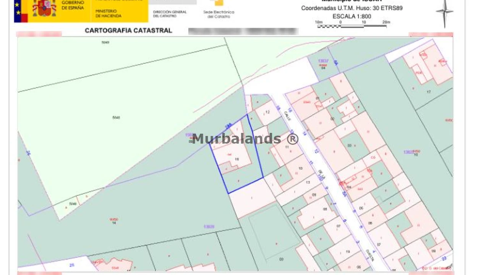Image resolution: width=489 pixels, height=275 pixels.
Task: Open the Dirección General del Catastro text
Action: pyautogui.click(x=170, y=14)
